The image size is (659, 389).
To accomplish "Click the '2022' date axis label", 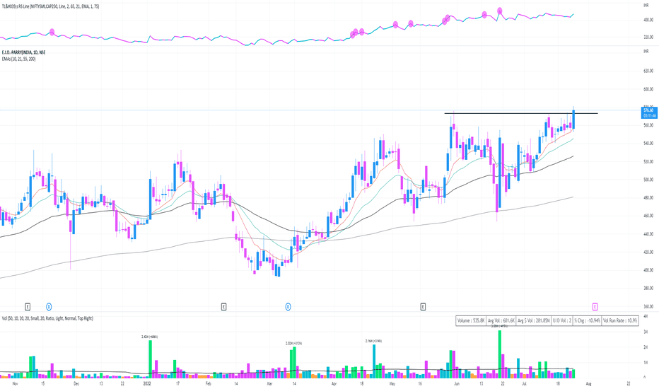I will pyautogui.click(x=147, y=384).
